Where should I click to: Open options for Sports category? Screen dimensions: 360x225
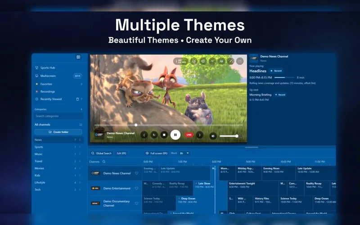coord(80,147)
